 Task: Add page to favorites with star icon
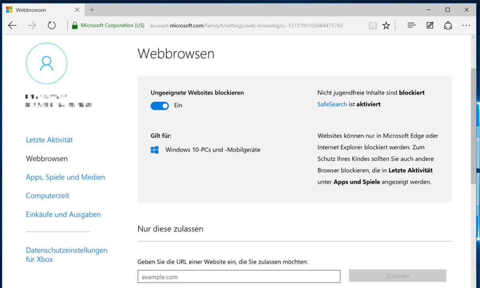coord(386,26)
